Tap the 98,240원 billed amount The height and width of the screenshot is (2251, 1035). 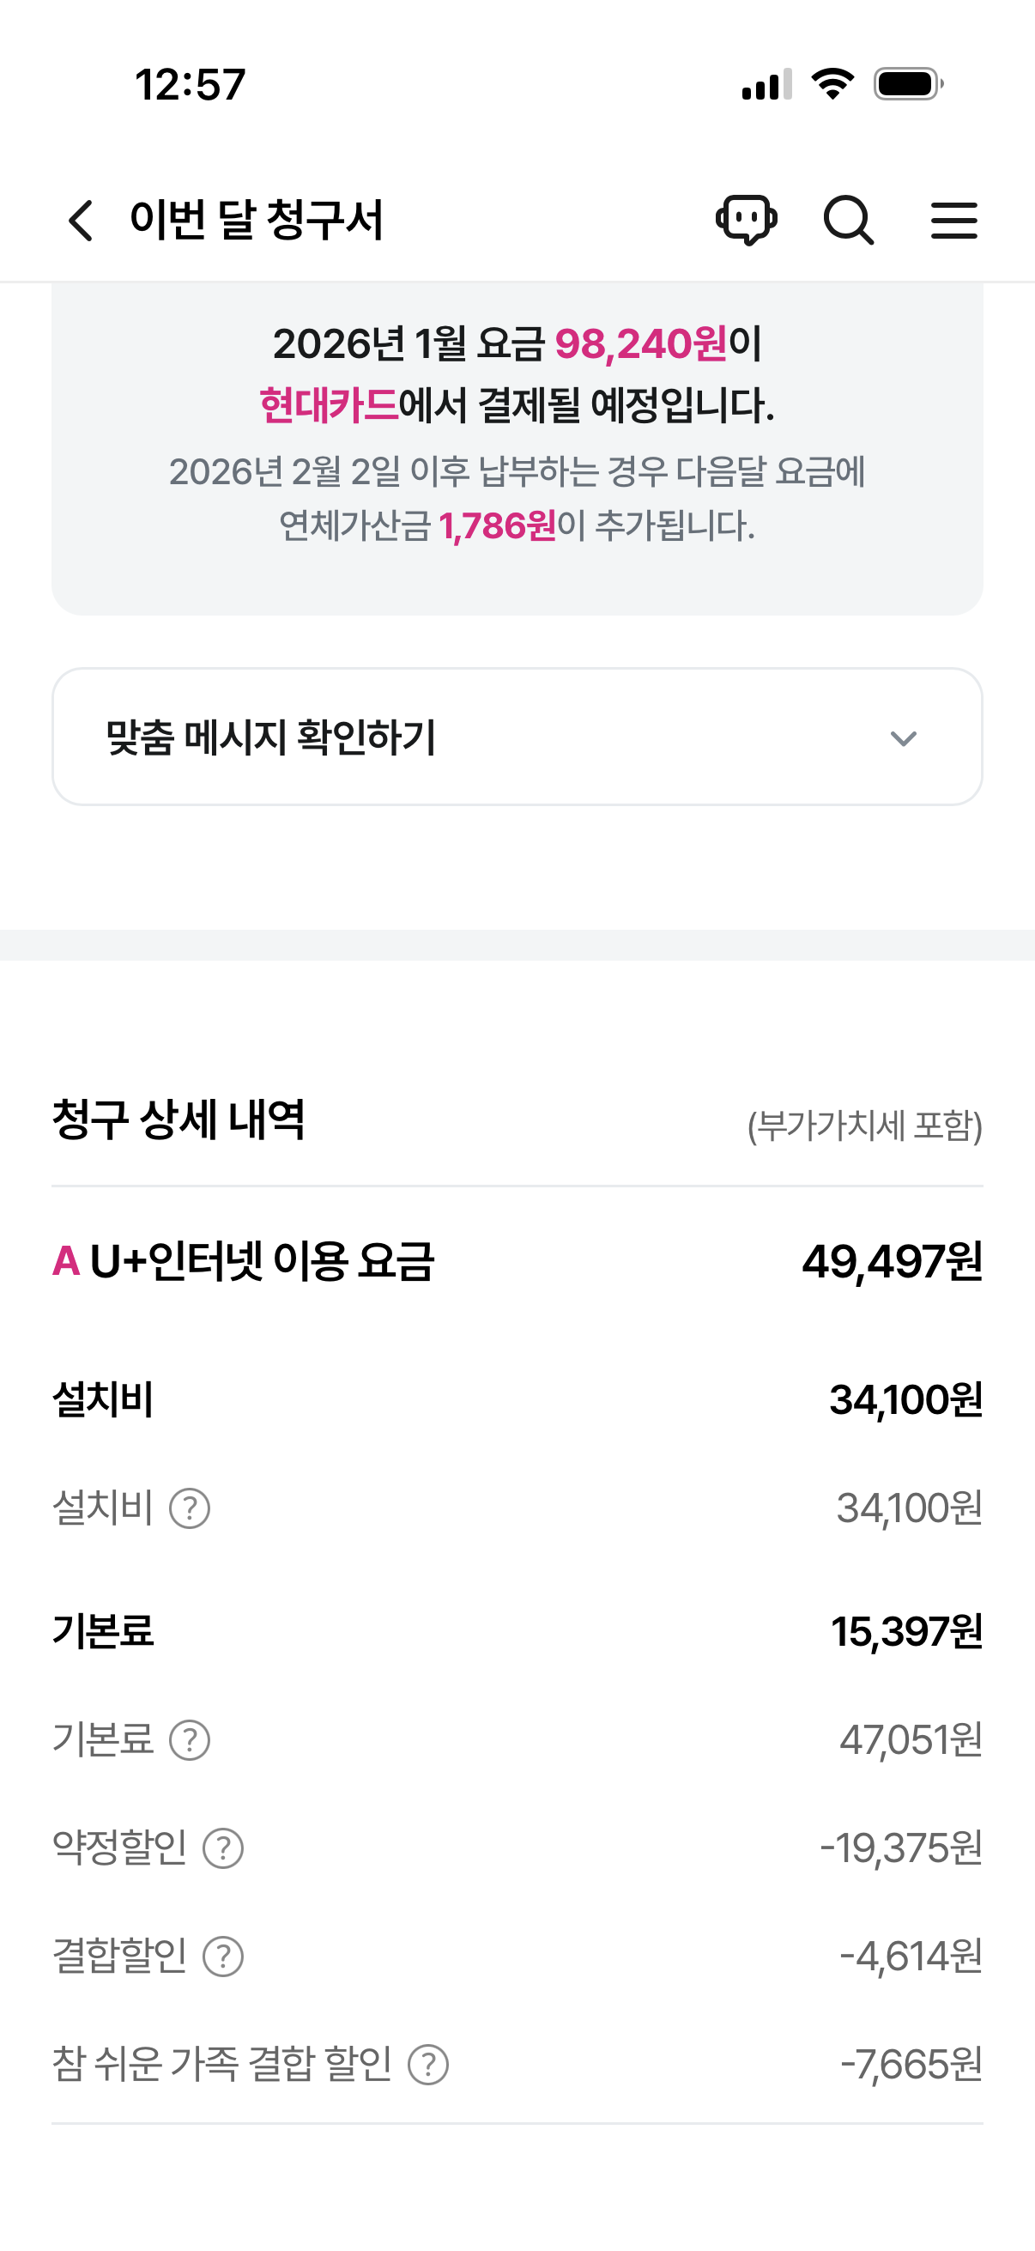(x=640, y=343)
